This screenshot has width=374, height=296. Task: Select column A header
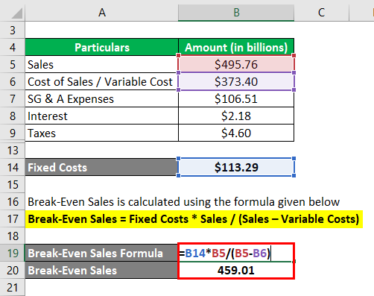pos(101,12)
